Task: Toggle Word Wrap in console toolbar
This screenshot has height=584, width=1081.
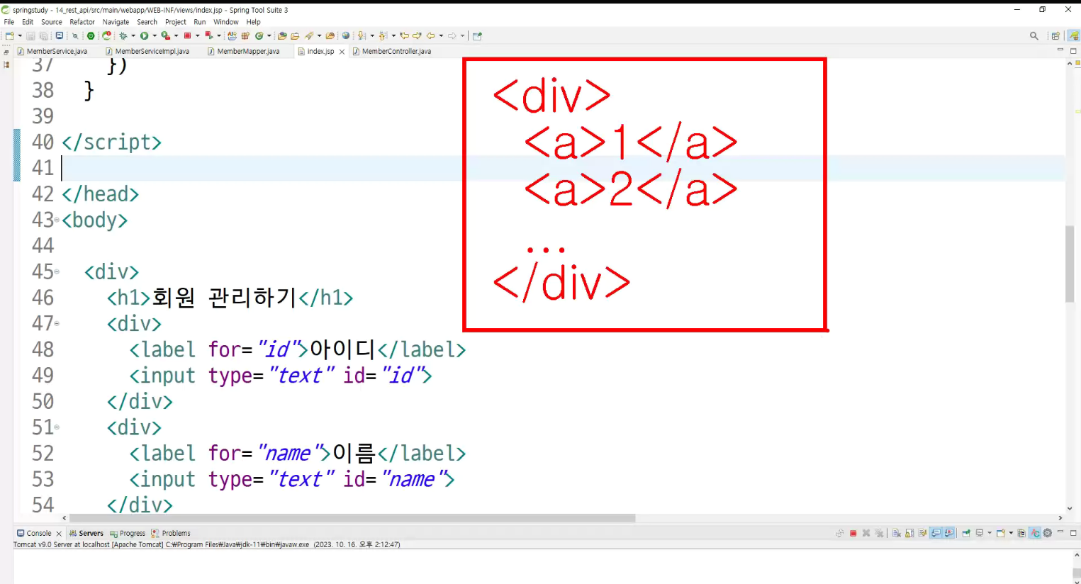Action: click(923, 533)
